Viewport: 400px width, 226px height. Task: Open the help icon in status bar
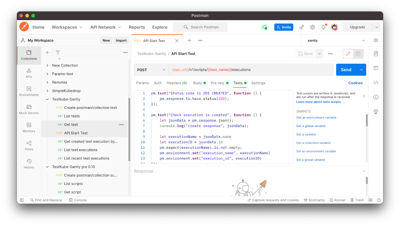click(379, 200)
